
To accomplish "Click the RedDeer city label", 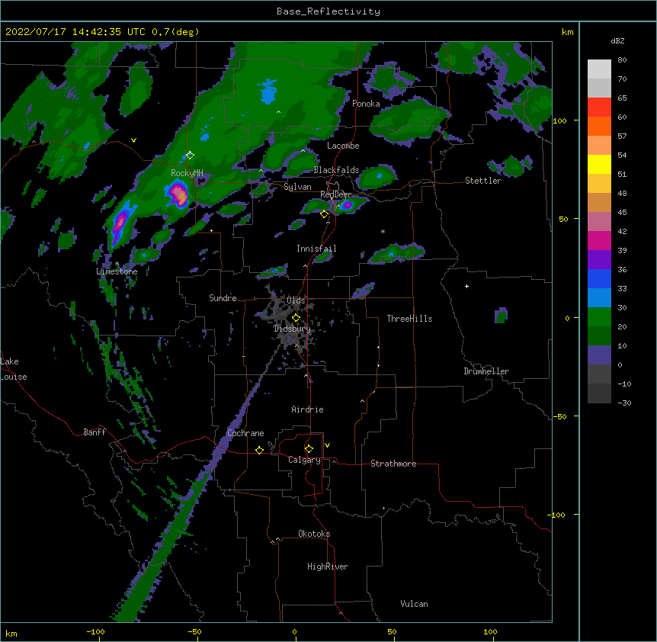I will click(x=336, y=194).
